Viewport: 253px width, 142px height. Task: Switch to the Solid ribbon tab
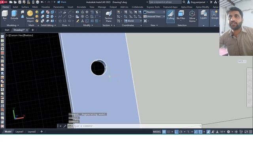tap(15, 7)
